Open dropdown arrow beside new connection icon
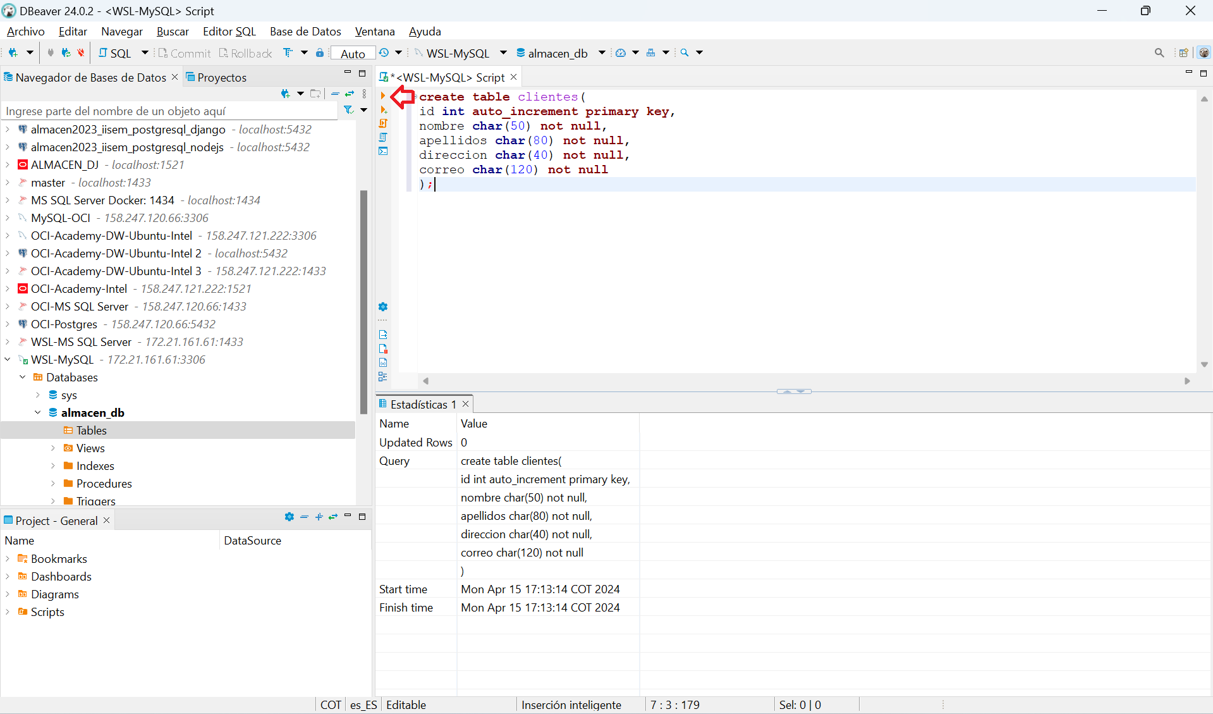Screen dimensions: 1213x714 pyautogui.click(x=30, y=53)
